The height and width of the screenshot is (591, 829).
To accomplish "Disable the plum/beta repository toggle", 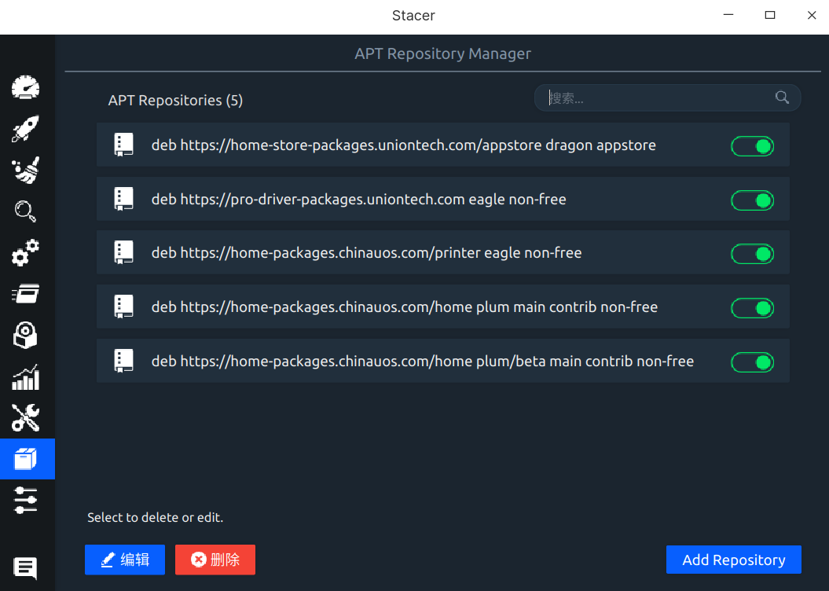I will pyautogui.click(x=752, y=362).
